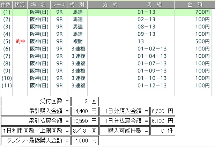The height and width of the screenshot is (147, 215).
Task: Click the 方式 column header
Action: point(111,5)
